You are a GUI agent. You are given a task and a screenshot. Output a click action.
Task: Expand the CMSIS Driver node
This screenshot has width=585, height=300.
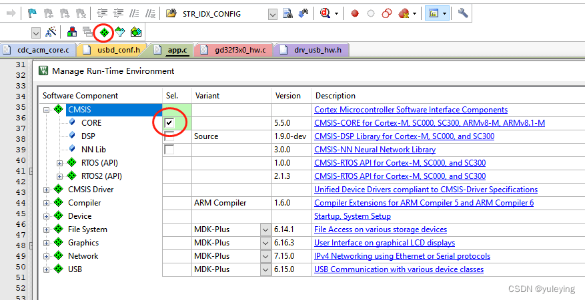(46, 190)
